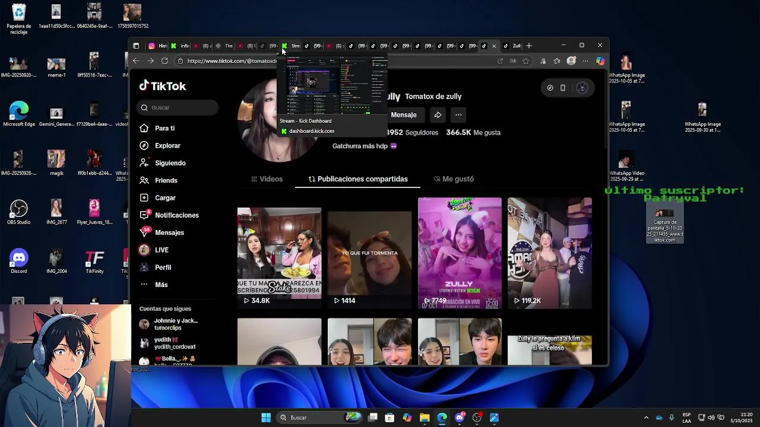Open the Edge Copilot icon
This screenshot has width=760, height=427.
tap(600, 61)
